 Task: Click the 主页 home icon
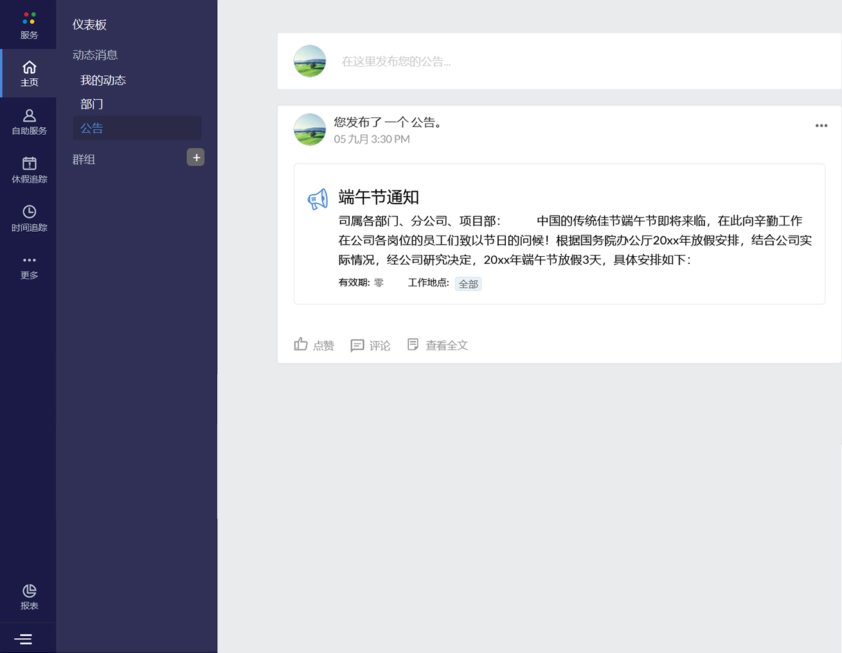29,73
